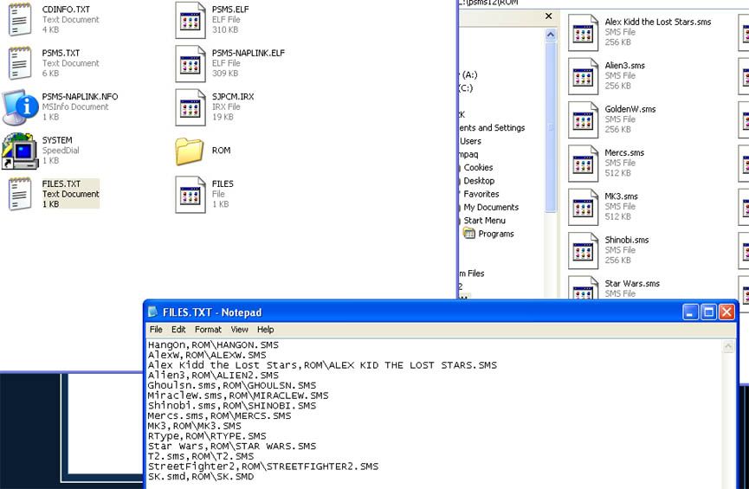The image size is (749, 489).
Task: Select the PSMS-NAPLINK.NFO MSInfo document icon
Action: tap(20, 106)
